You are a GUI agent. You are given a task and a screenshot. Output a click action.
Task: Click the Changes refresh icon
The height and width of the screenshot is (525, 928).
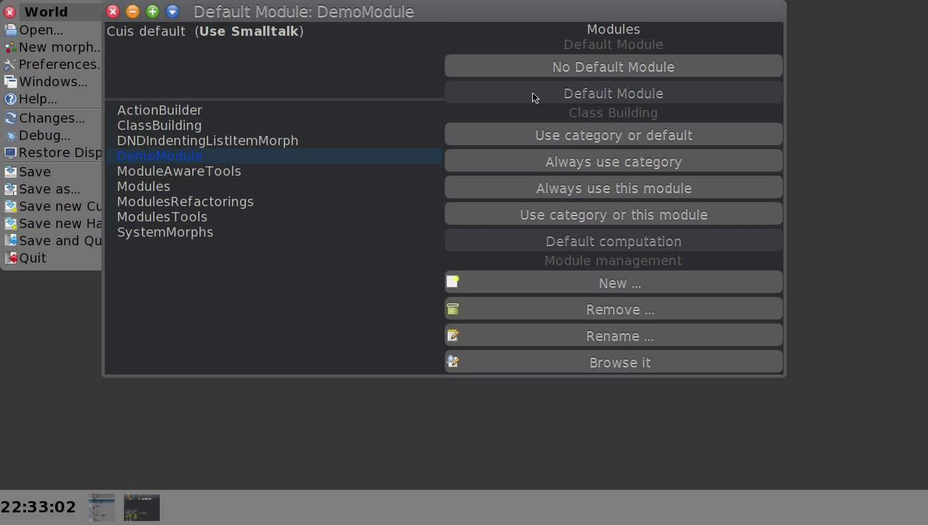pyautogui.click(x=10, y=118)
